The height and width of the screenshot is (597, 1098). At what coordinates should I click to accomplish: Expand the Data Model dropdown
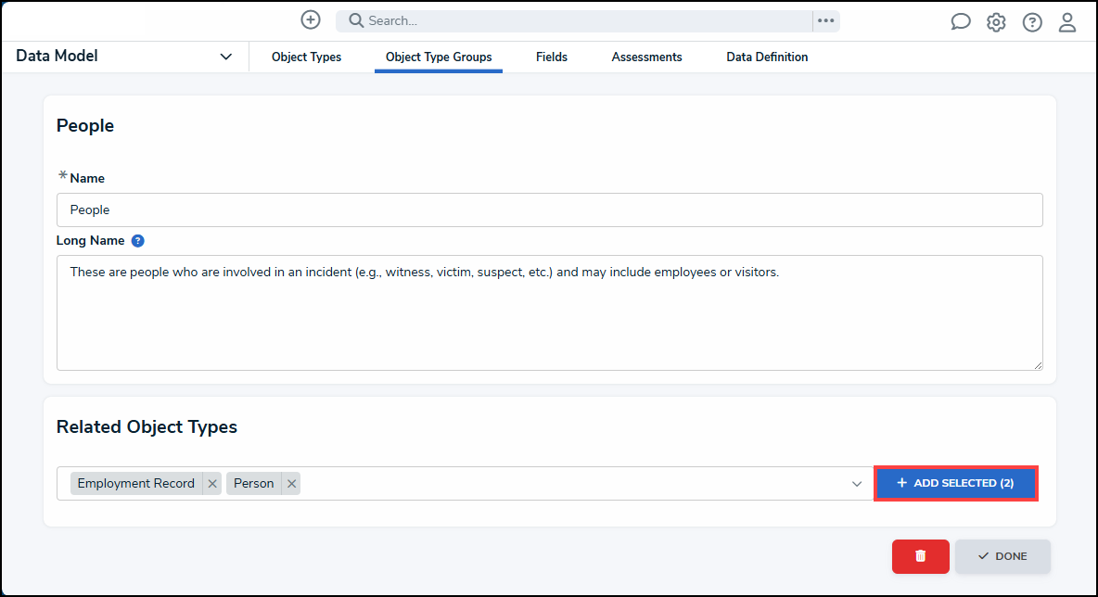(x=225, y=57)
